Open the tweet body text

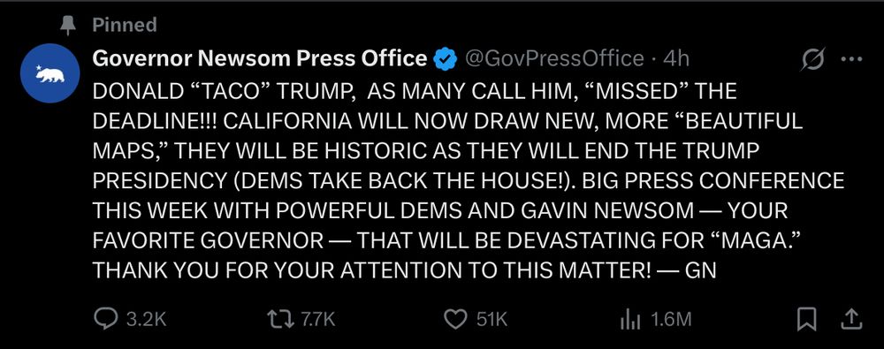tap(468, 180)
